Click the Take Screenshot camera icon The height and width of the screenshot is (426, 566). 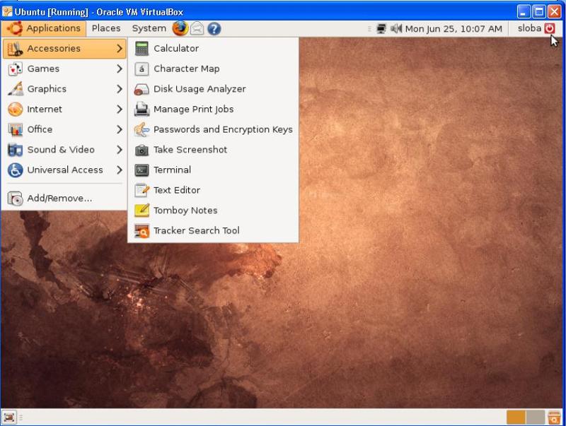pos(141,150)
